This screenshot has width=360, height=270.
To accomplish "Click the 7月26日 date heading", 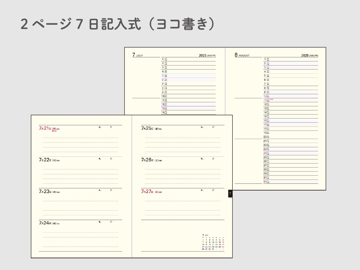I will 152,160.
